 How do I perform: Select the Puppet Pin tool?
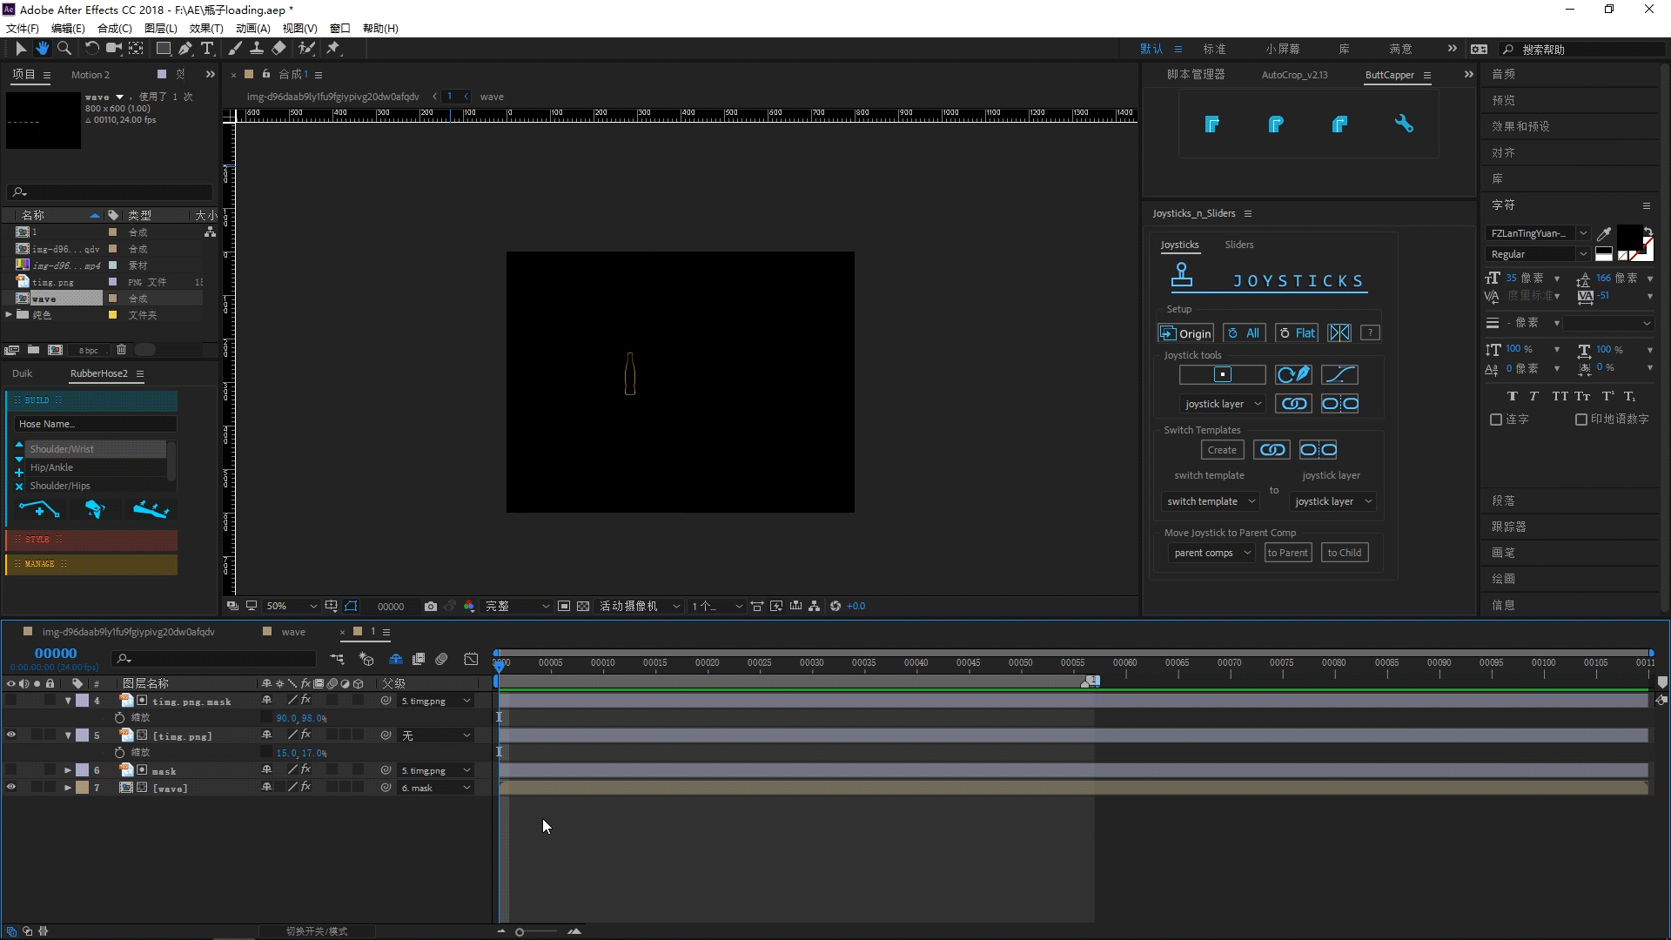click(x=333, y=49)
